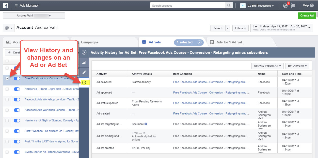This screenshot has width=318, height=158.
Task: Clear selection with the '1 selected' X
Action: 200,42
